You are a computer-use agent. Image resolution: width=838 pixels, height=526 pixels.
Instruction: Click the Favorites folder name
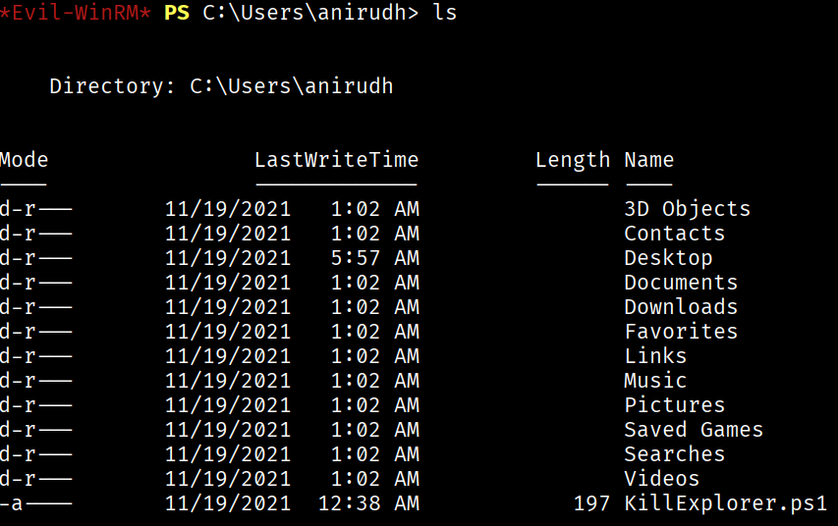[681, 332]
